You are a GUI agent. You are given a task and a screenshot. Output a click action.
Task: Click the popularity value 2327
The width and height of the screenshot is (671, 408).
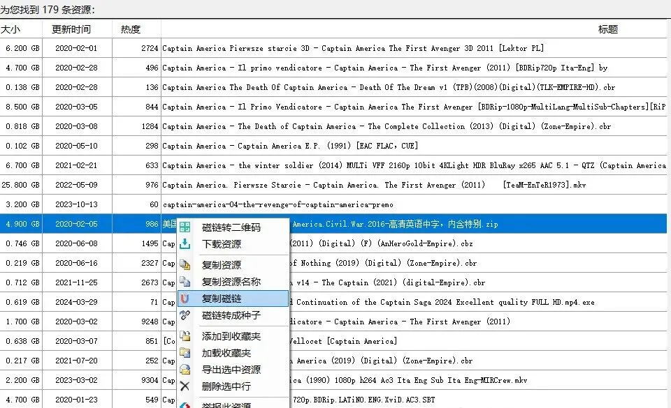tap(150, 263)
